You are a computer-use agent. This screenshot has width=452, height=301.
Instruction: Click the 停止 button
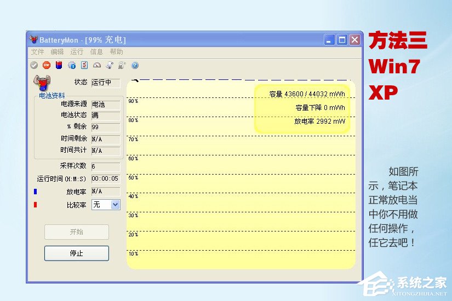pyautogui.click(x=77, y=253)
